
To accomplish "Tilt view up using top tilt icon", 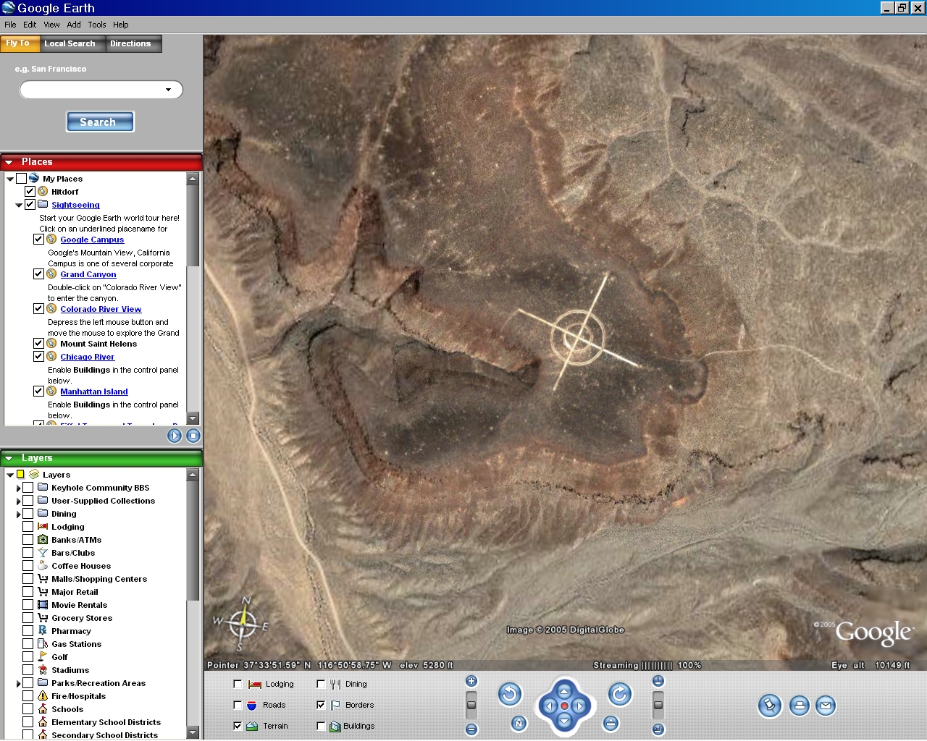I will 658,681.
